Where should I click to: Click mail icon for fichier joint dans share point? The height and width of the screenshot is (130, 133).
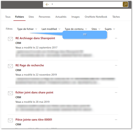point(10,93)
